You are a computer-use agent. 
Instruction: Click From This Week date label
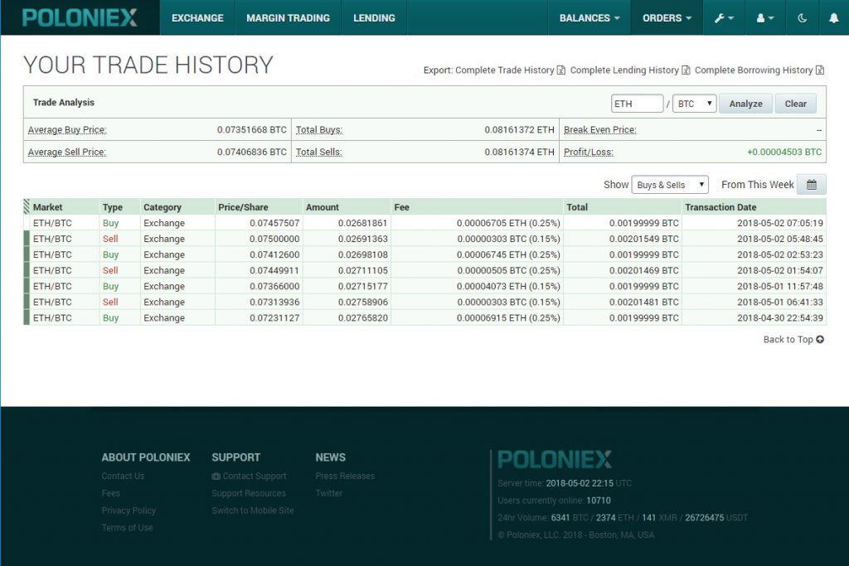(x=758, y=185)
